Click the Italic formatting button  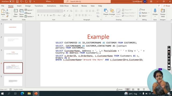41,15
